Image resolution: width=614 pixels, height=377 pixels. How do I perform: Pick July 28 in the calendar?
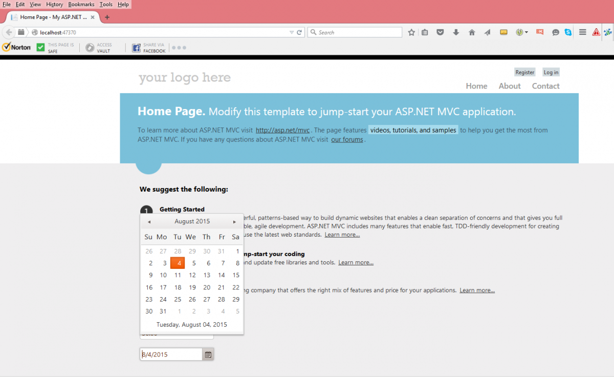(x=178, y=251)
